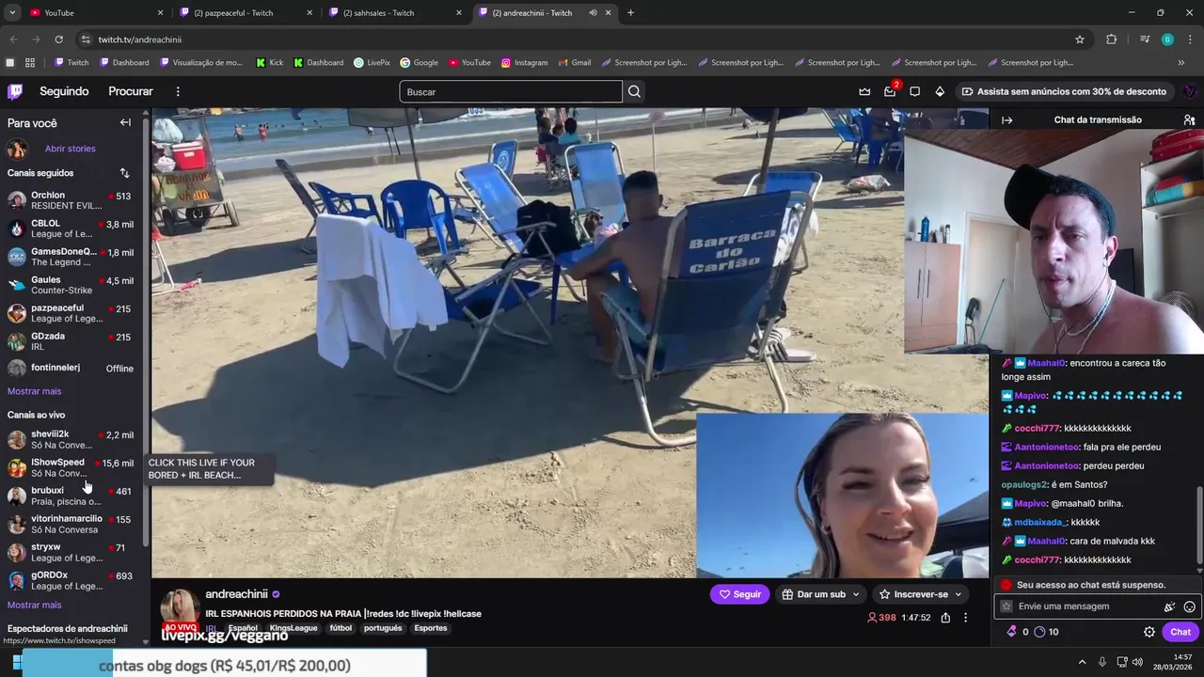
Task: Open the Instagram bookmark
Action: click(524, 63)
